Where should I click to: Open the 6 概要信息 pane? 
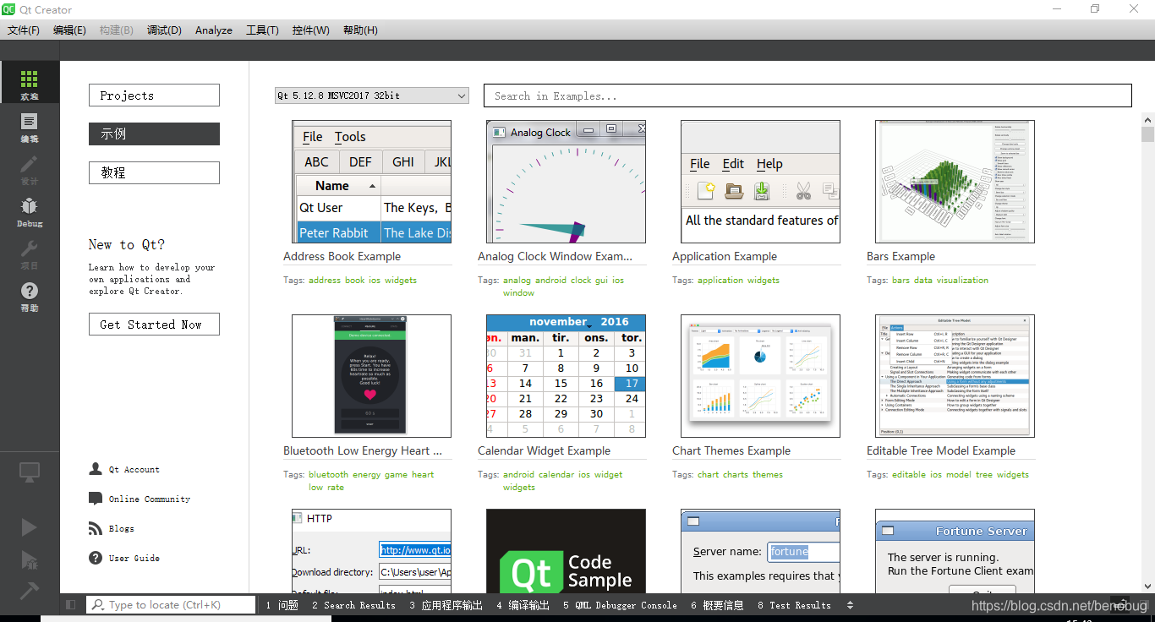717,605
